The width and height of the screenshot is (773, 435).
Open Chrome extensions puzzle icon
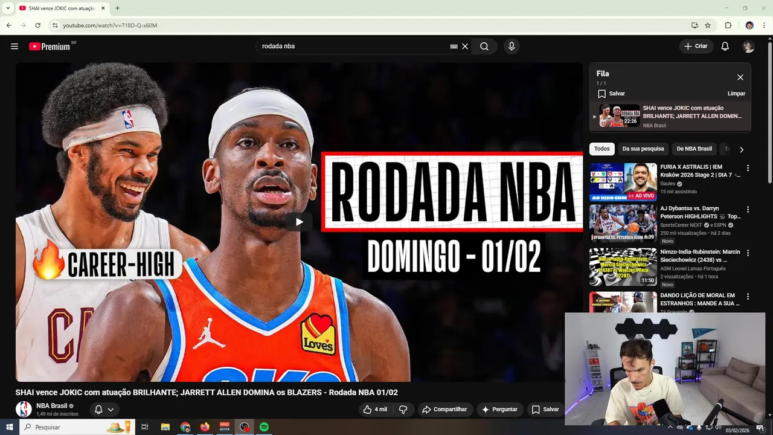[728, 25]
